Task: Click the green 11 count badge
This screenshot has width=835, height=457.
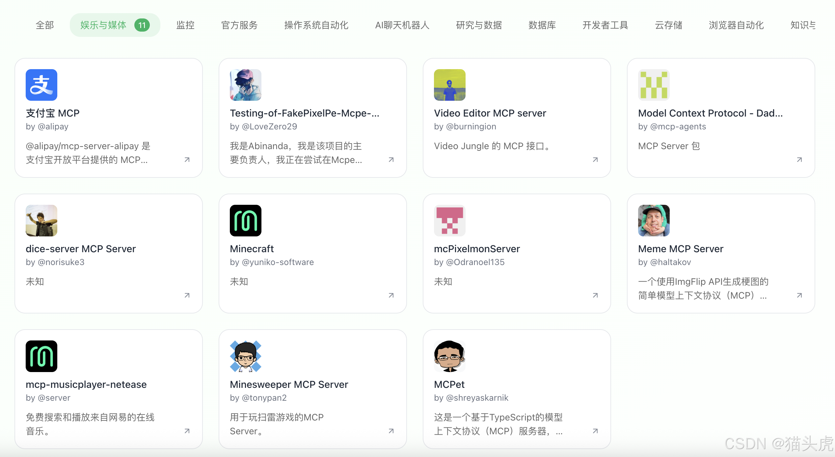Action: point(142,25)
